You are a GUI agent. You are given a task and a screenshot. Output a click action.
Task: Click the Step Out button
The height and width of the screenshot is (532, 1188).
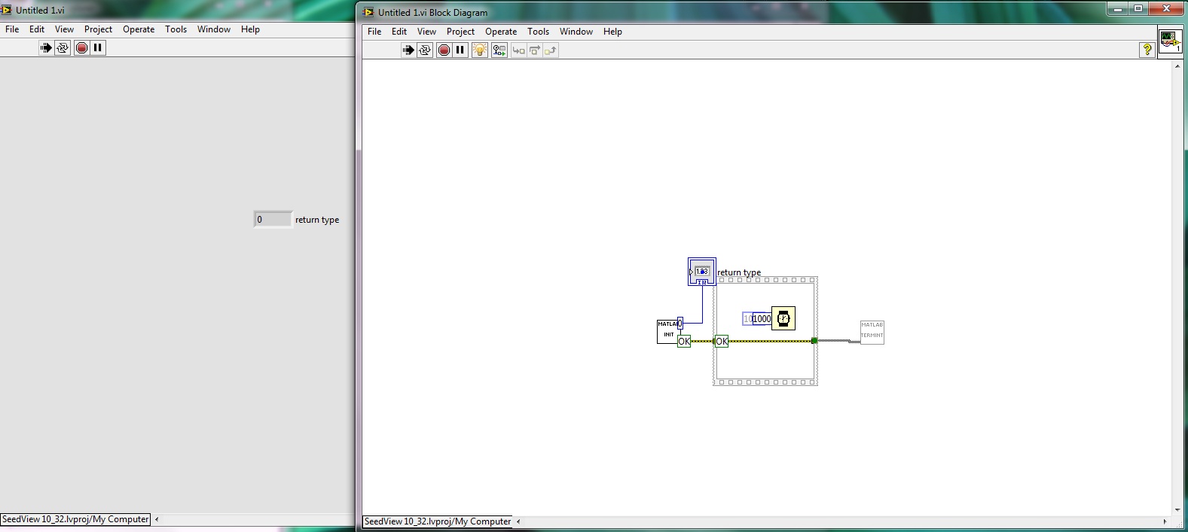[551, 50]
